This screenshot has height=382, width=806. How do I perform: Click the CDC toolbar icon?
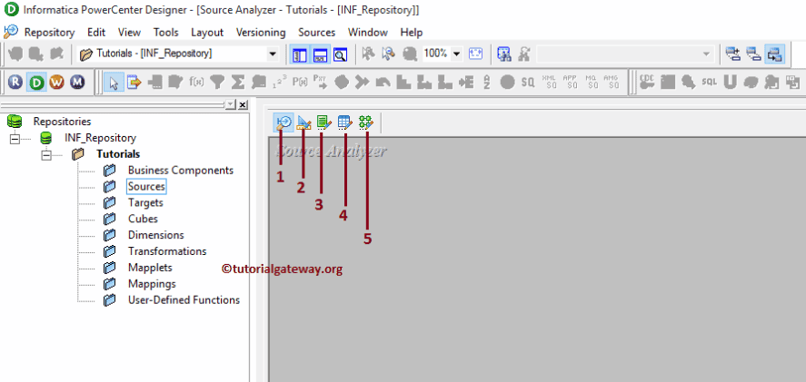click(647, 82)
